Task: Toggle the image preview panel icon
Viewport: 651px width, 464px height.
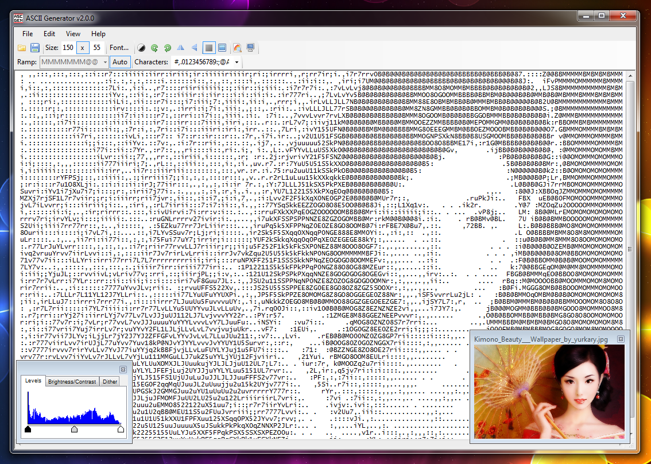Action: (x=222, y=48)
